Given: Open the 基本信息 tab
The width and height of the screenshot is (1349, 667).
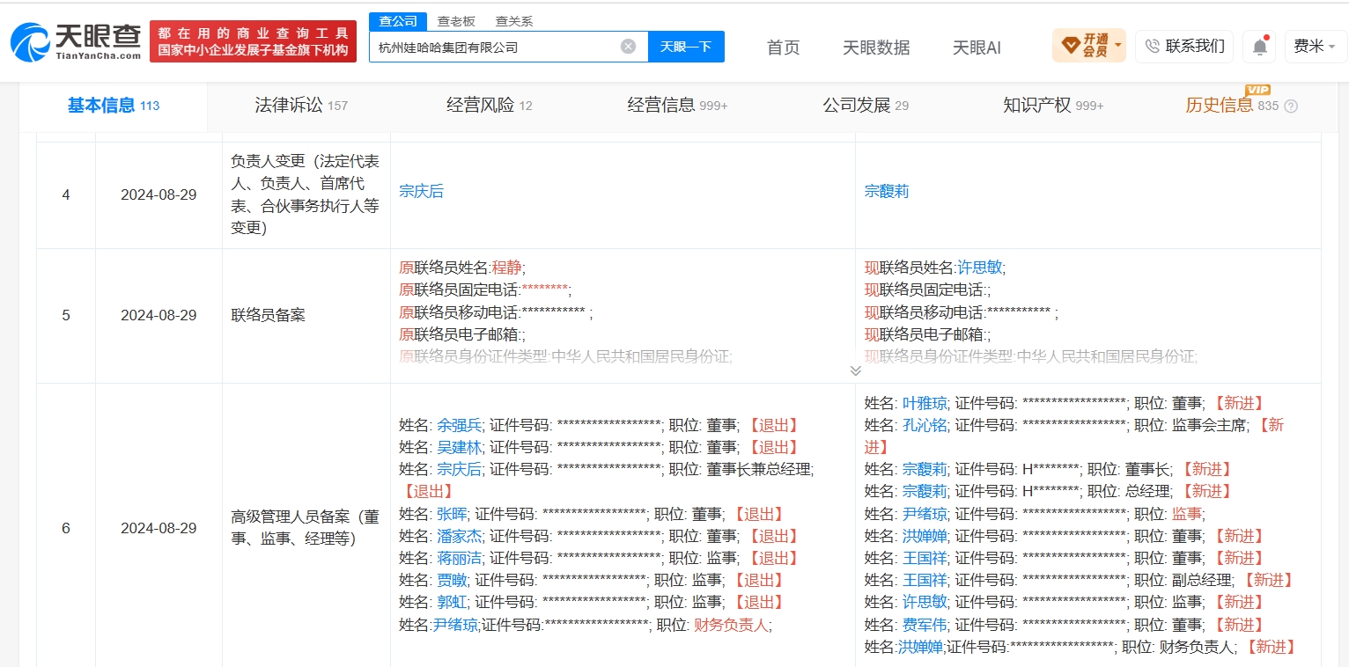Looking at the screenshot, I should point(114,106).
